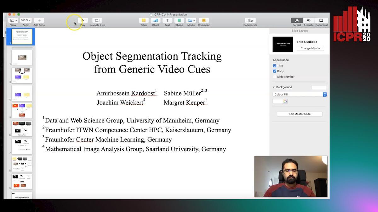Play the slideshow
The image size is (378, 212).
pos(83,20)
